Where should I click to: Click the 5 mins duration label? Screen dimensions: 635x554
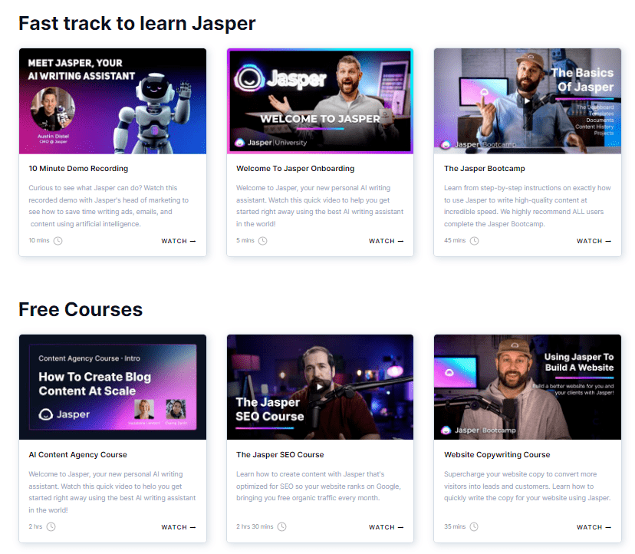pyautogui.click(x=245, y=240)
